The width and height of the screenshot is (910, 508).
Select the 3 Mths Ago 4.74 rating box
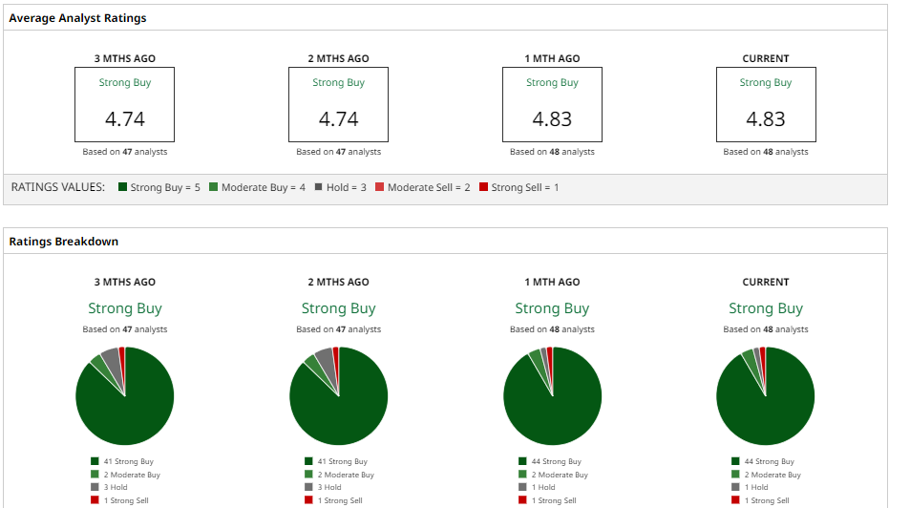click(125, 104)
